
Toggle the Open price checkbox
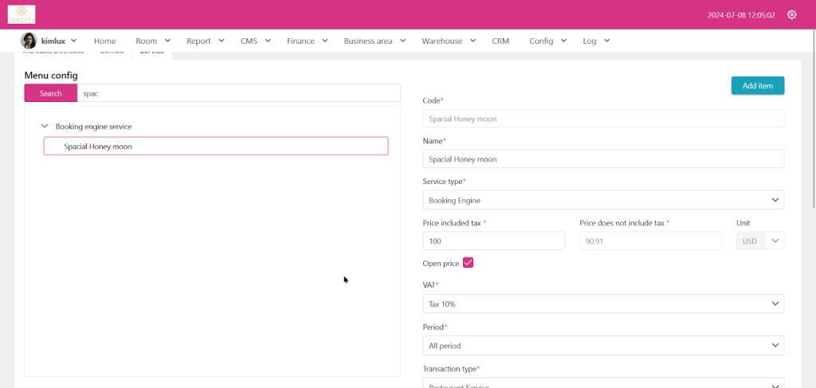click(x=468, y=263)
